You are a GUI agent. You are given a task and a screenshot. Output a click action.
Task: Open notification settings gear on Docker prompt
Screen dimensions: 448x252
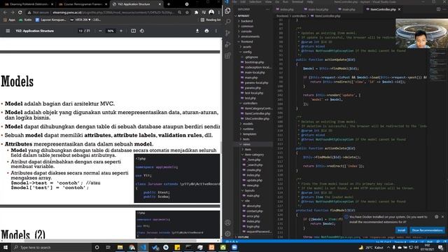[436, 217]
